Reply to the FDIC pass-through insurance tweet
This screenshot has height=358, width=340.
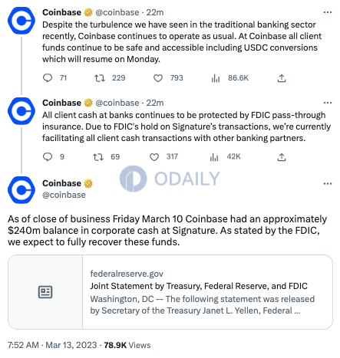coord(48,156)
